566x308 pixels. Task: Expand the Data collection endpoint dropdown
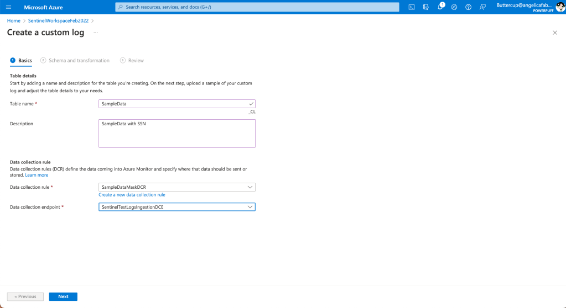(176, 207)
